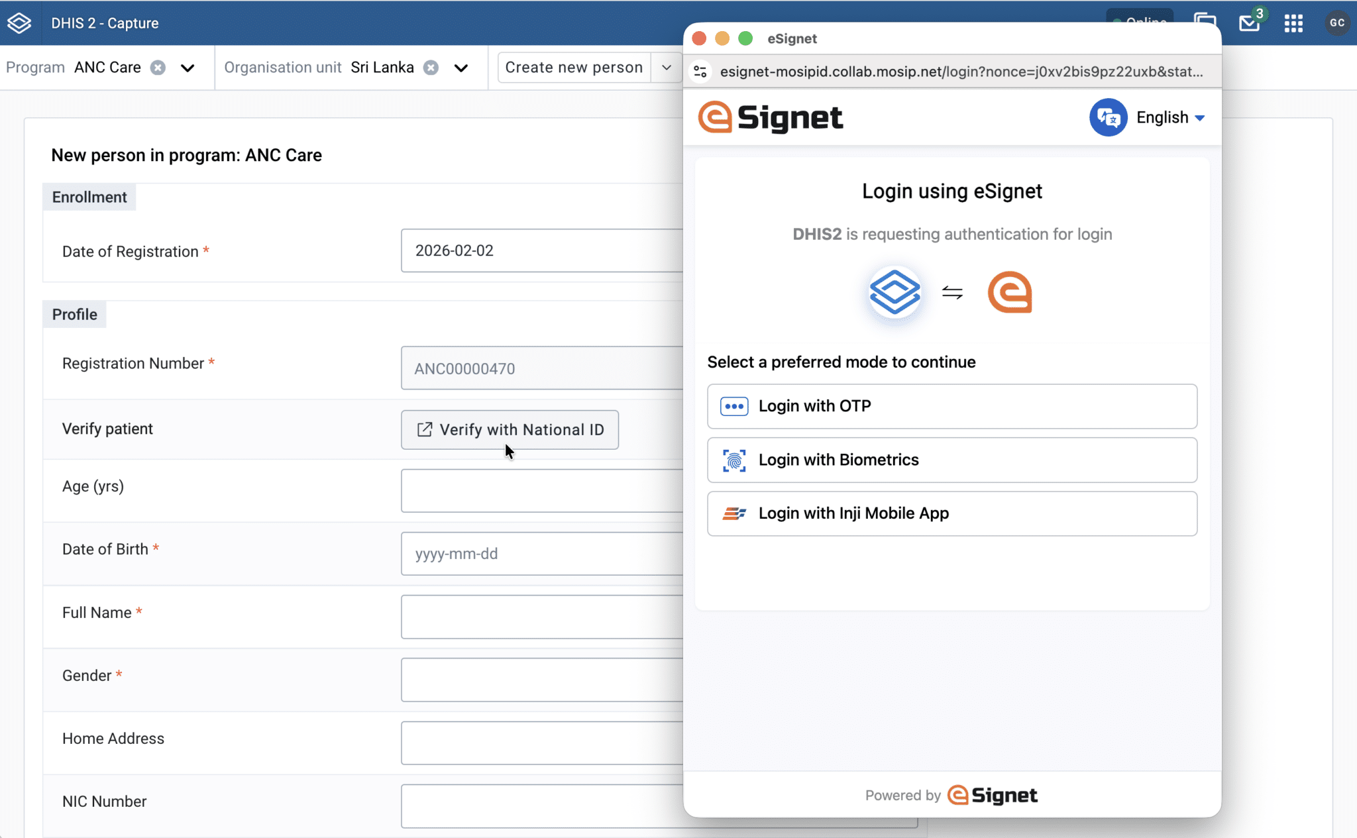Select Login with Inji Mobile App
Screen dimensions: 1357x838
tap(951, 513)
